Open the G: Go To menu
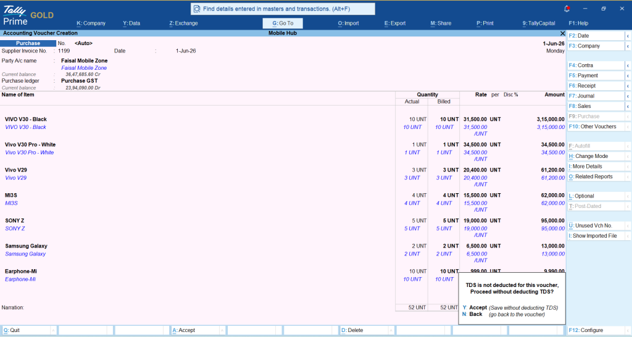 (283, 23)
